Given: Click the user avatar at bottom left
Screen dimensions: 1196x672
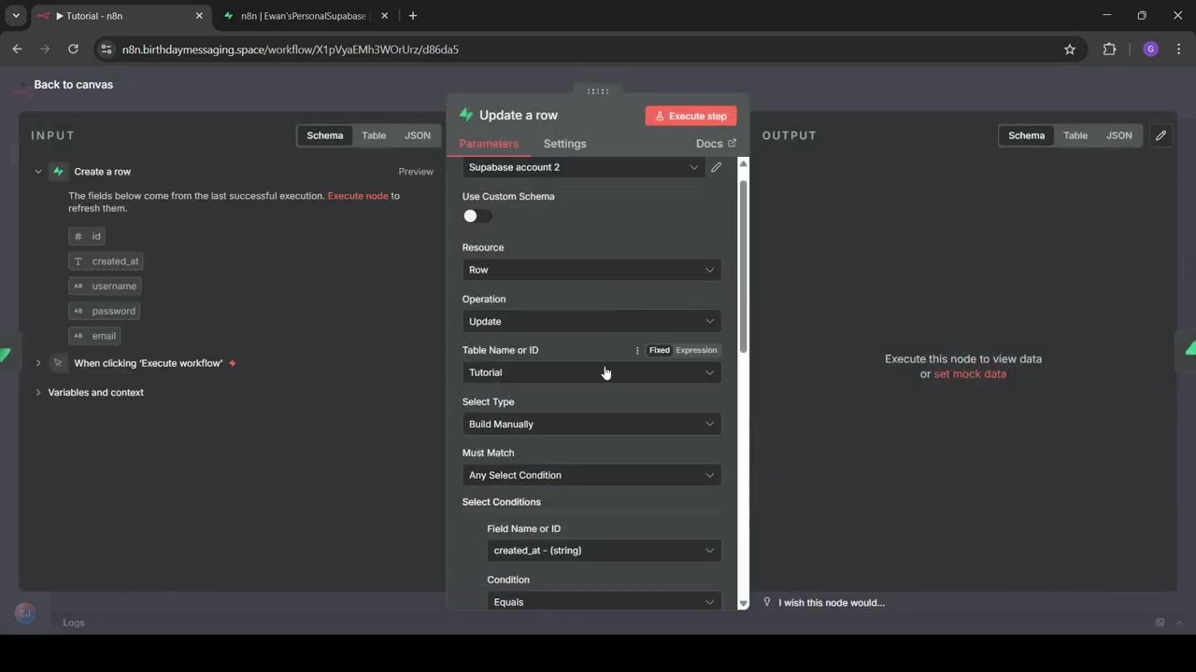Looking at the screenshot, I should point(25,613).
